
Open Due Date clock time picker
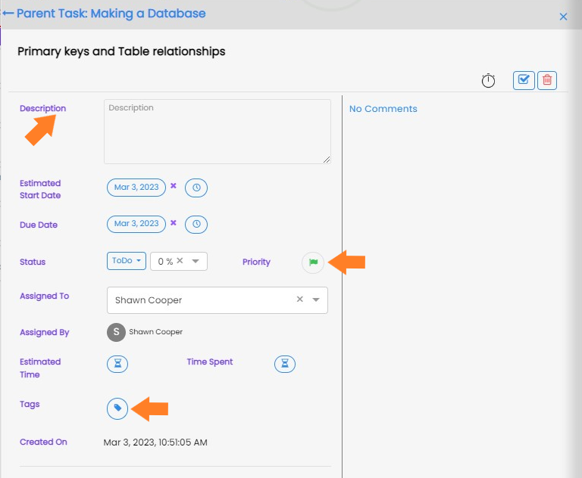click(196, 224)
